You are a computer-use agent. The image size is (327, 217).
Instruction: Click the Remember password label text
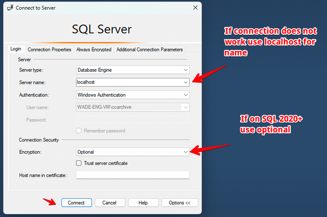104,131
